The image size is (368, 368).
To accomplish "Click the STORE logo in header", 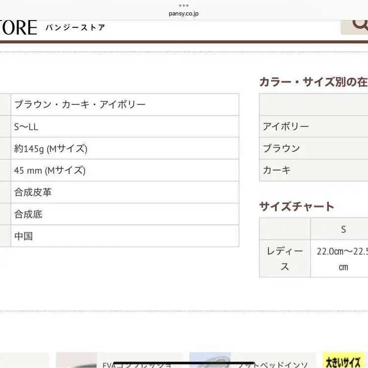I will click(x=18, y=27).
